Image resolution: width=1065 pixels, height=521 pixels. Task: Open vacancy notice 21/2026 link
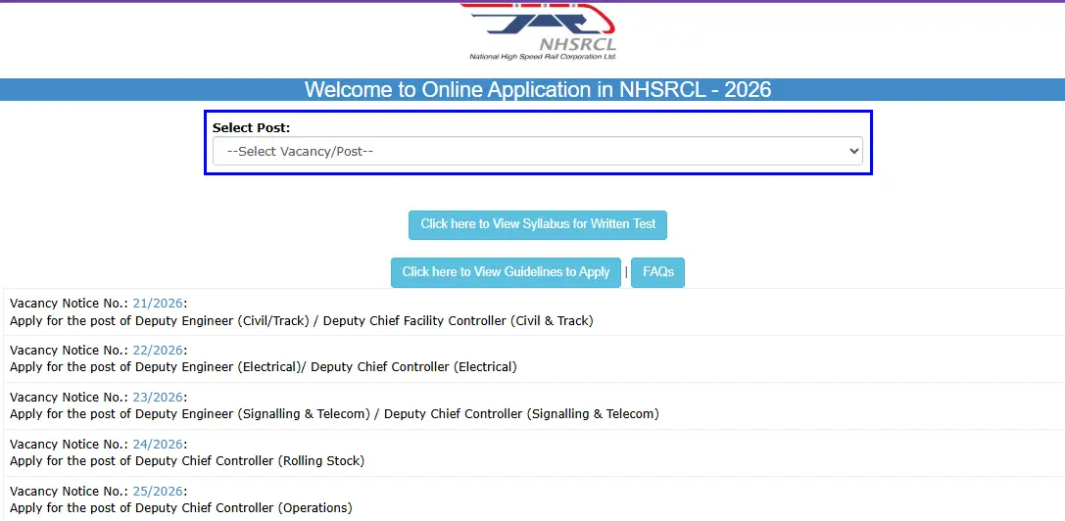tap(158, 303)
